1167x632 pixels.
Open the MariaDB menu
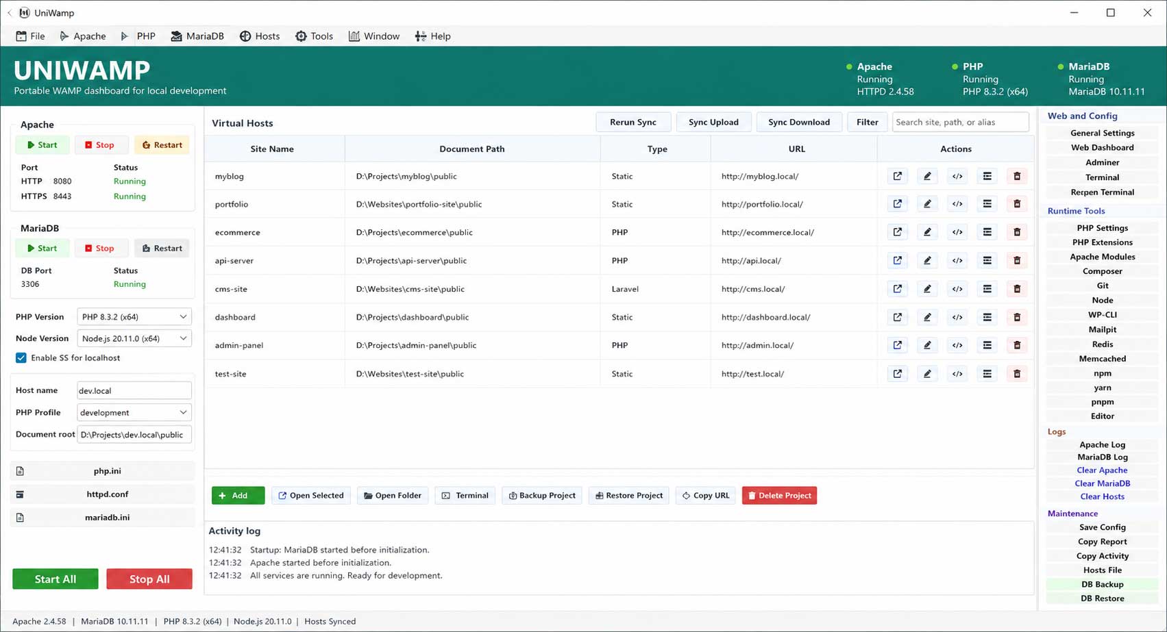click(197, 36)
